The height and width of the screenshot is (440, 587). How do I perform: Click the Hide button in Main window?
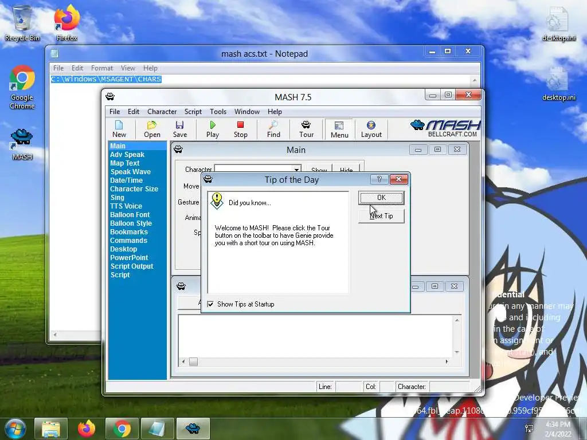pyautogui.click(x=346, y=170)
